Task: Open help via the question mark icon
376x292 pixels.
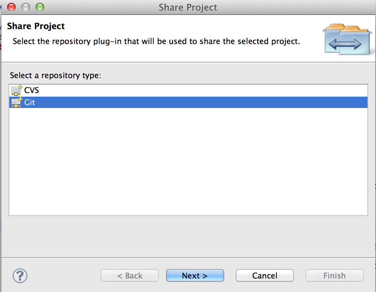Action: tap(20, 276)
